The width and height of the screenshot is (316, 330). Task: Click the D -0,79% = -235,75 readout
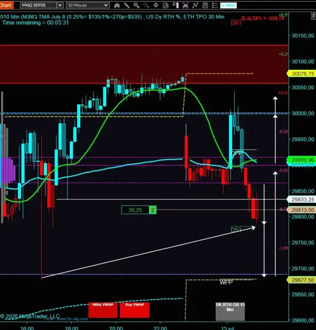click(x=263, y=18)
